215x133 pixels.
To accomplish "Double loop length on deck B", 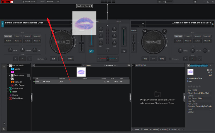I will (x=200, y=59).
